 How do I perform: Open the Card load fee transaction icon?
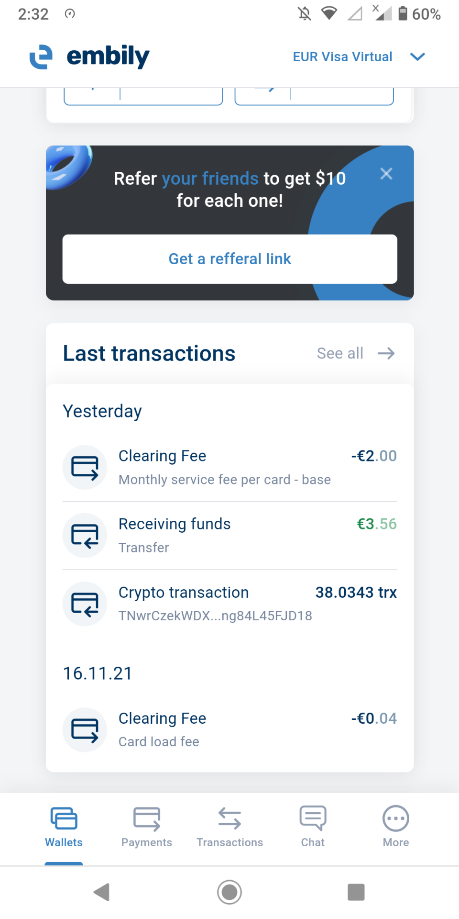coord(85,729)
